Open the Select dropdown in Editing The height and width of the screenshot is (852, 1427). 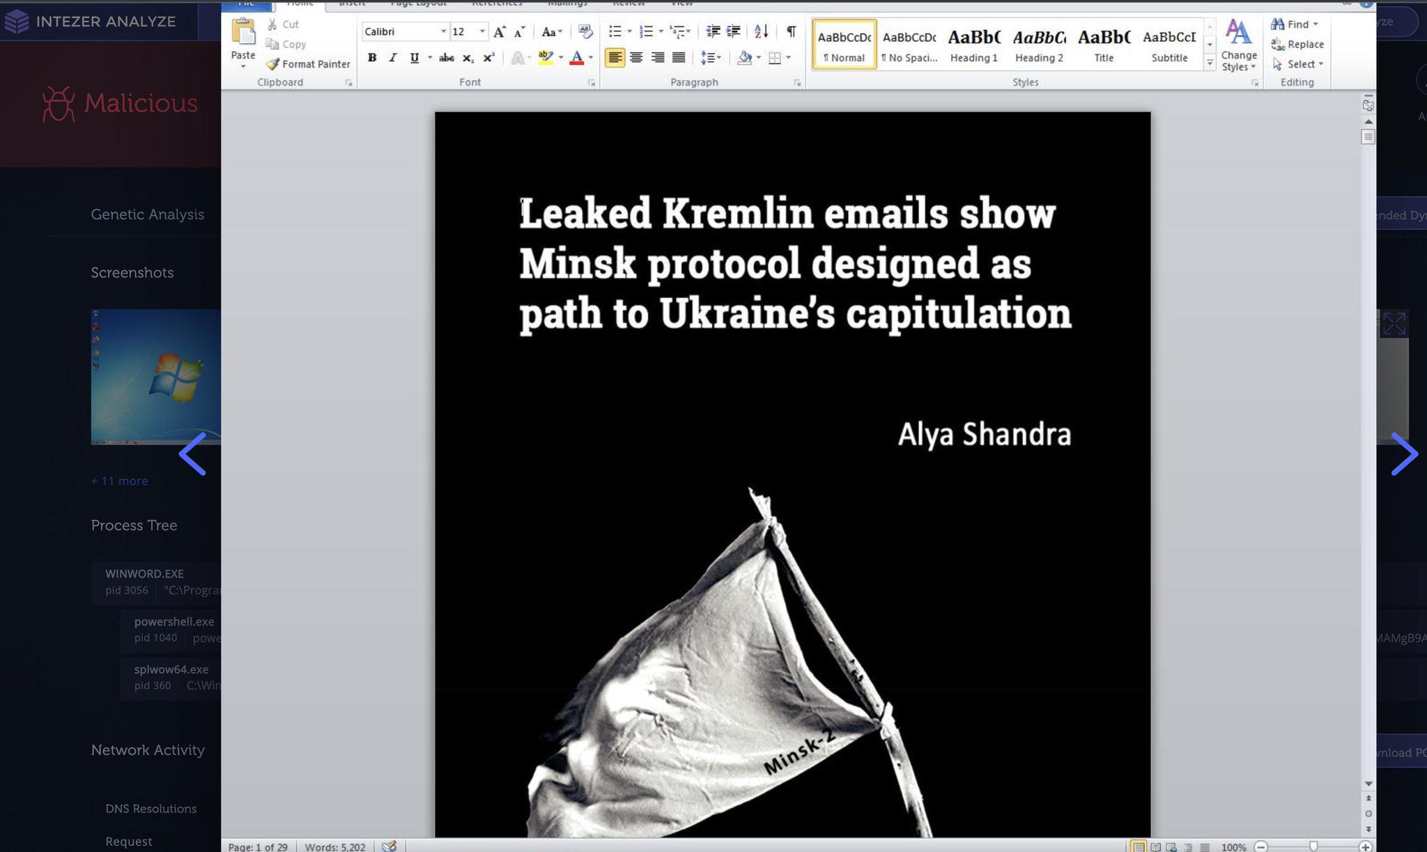pos(1298,64)
